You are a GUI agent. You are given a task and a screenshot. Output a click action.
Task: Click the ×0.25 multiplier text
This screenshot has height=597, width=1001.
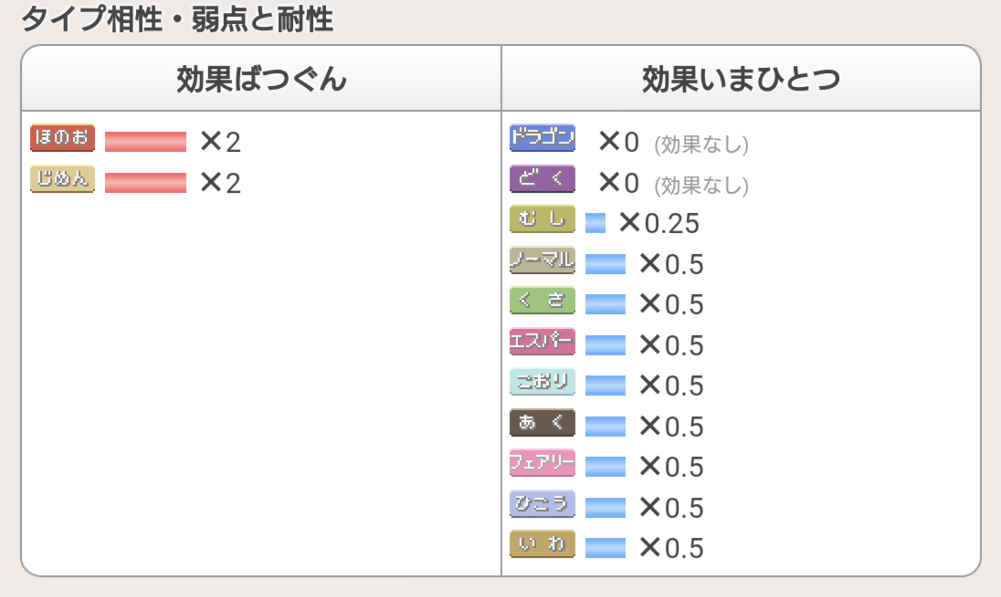click(659, 223)
